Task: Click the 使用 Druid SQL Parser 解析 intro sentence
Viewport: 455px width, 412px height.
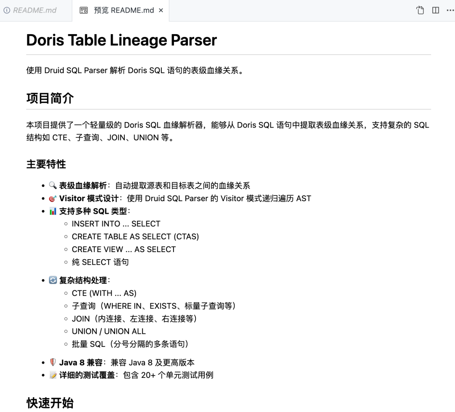Action: 136,70
